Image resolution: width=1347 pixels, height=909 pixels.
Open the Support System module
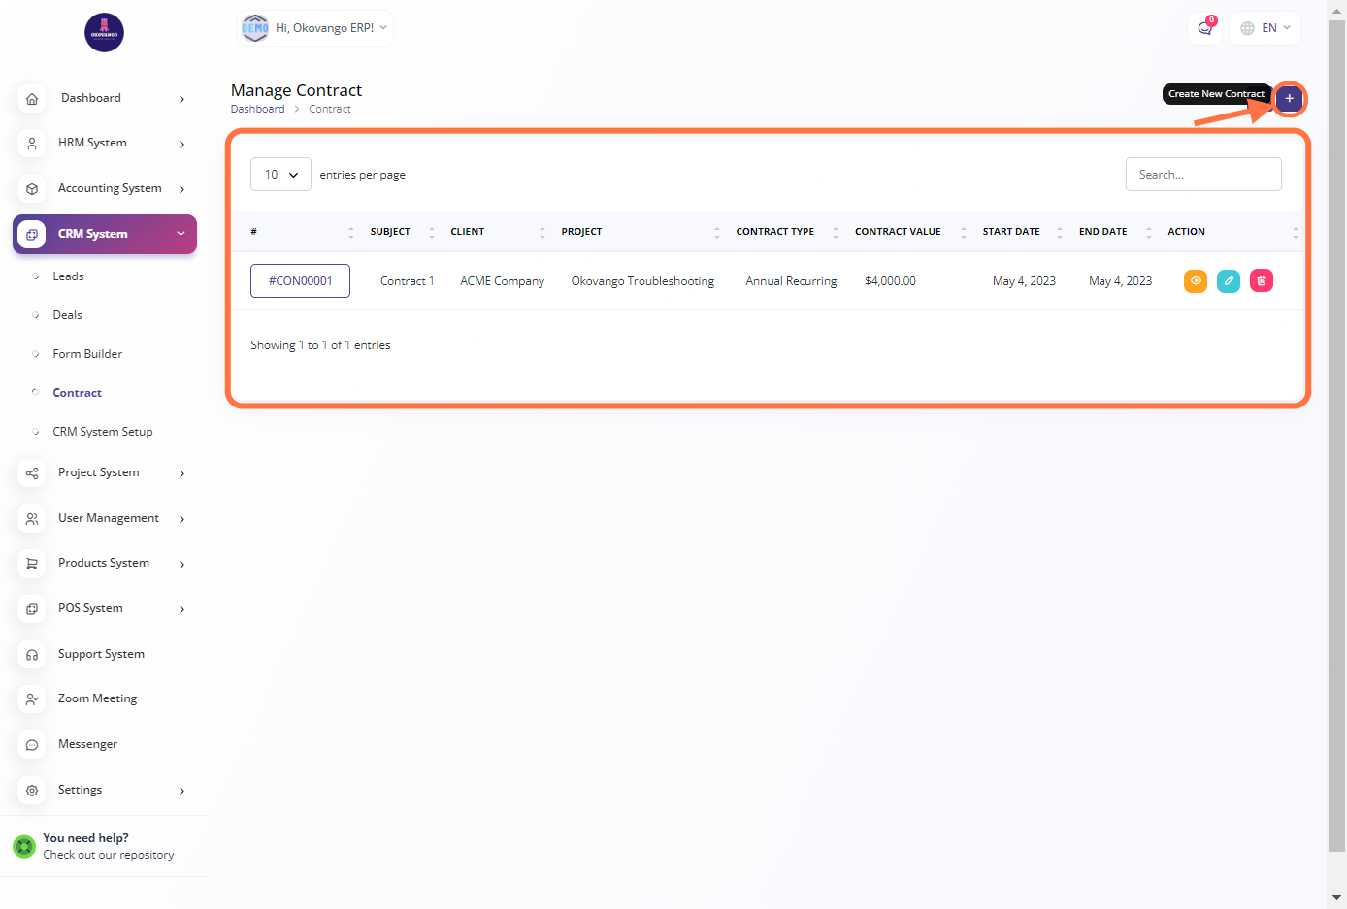tap(101, 654)
